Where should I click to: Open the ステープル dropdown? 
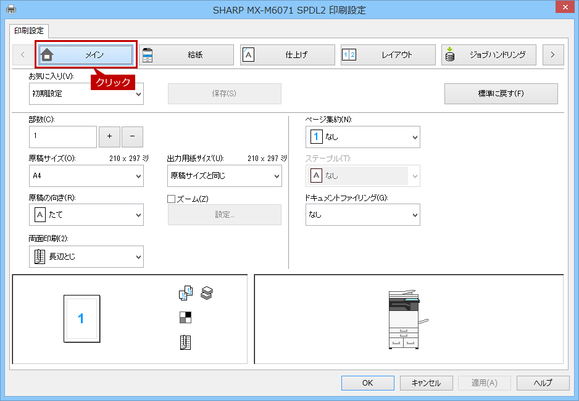(x=362, y=176)
